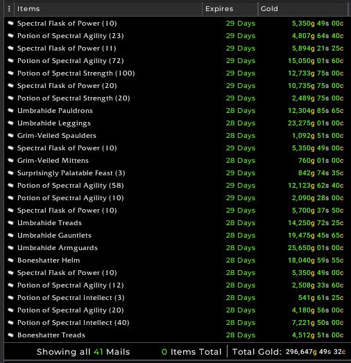Click mail icon beside Surprisingly Palatable Feast (3)

[10, 173]
